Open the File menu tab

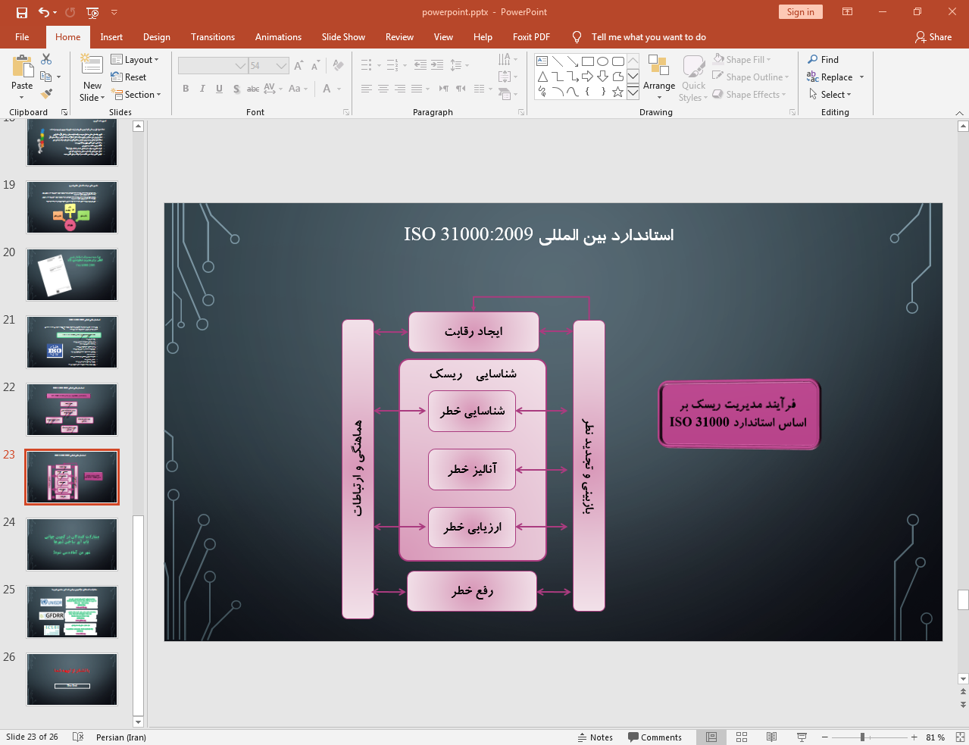point(22,36)
